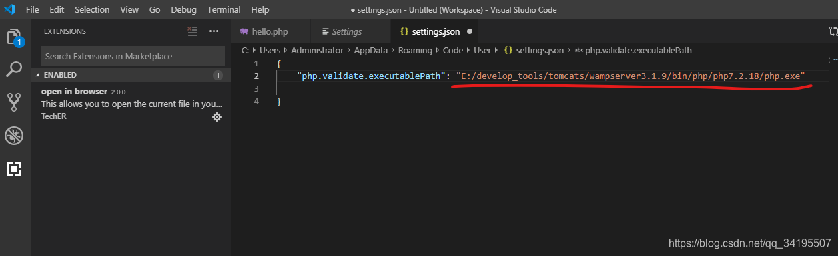
Task: Click line number 3 in gutter
Action: [x=256, y=88]
